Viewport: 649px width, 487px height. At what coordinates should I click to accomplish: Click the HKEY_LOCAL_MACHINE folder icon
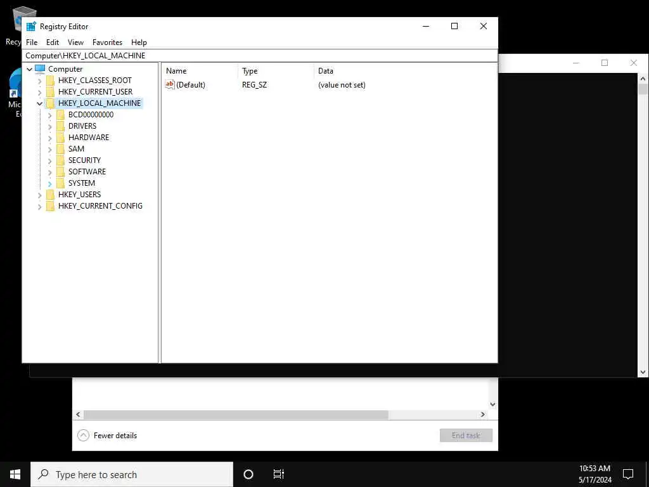click(x=50, y=103)
